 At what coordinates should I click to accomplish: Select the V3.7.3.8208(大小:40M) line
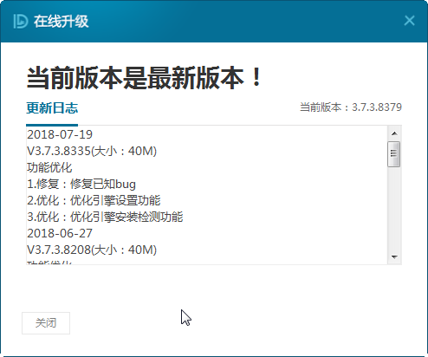(92, 250)
